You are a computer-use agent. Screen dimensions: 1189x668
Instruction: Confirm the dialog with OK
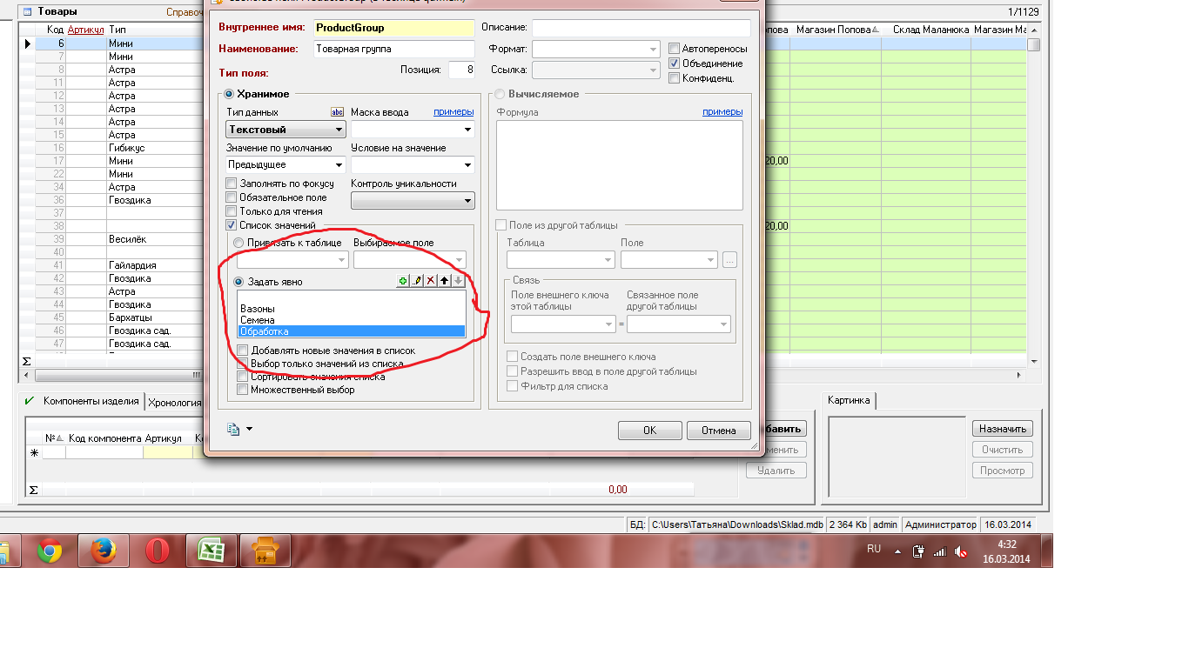pyautogui.click(x=650, y=430)
